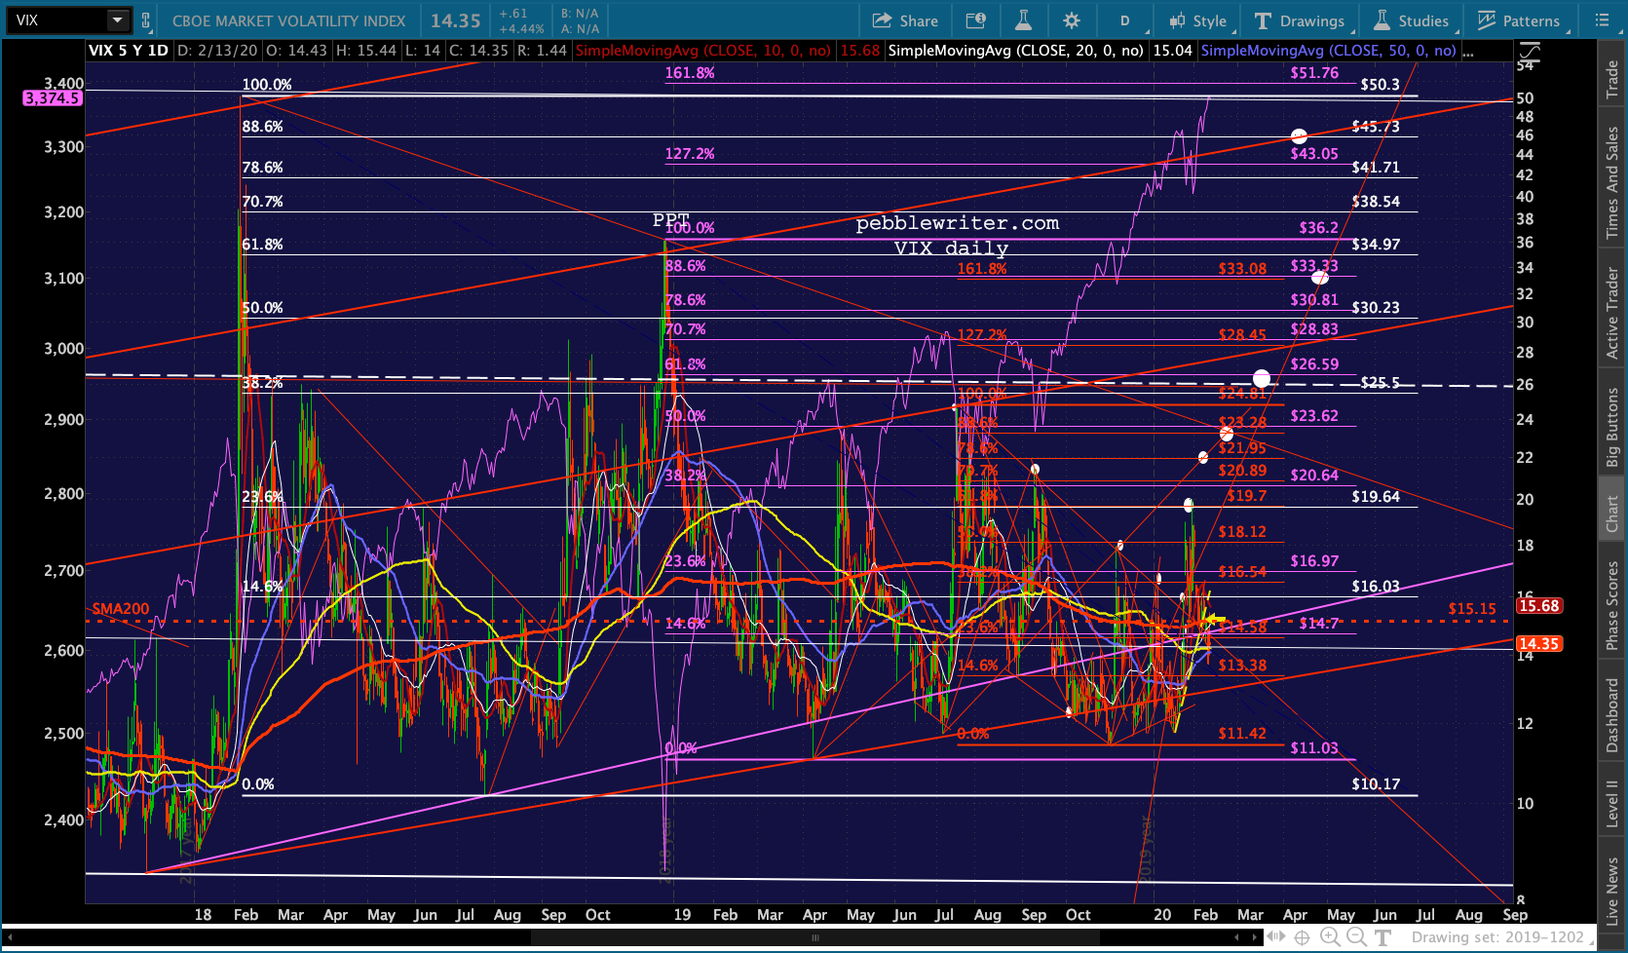Click the CBOE MARKET VOLATILITY INDEX description

tap(289, 20)
